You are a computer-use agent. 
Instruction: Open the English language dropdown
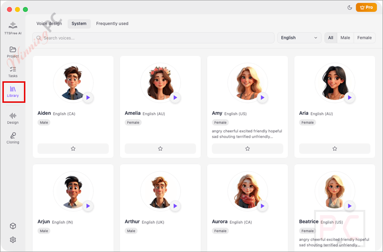pos(299,38)
